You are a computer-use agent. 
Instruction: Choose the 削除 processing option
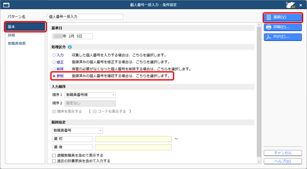[x=54, y=69]
